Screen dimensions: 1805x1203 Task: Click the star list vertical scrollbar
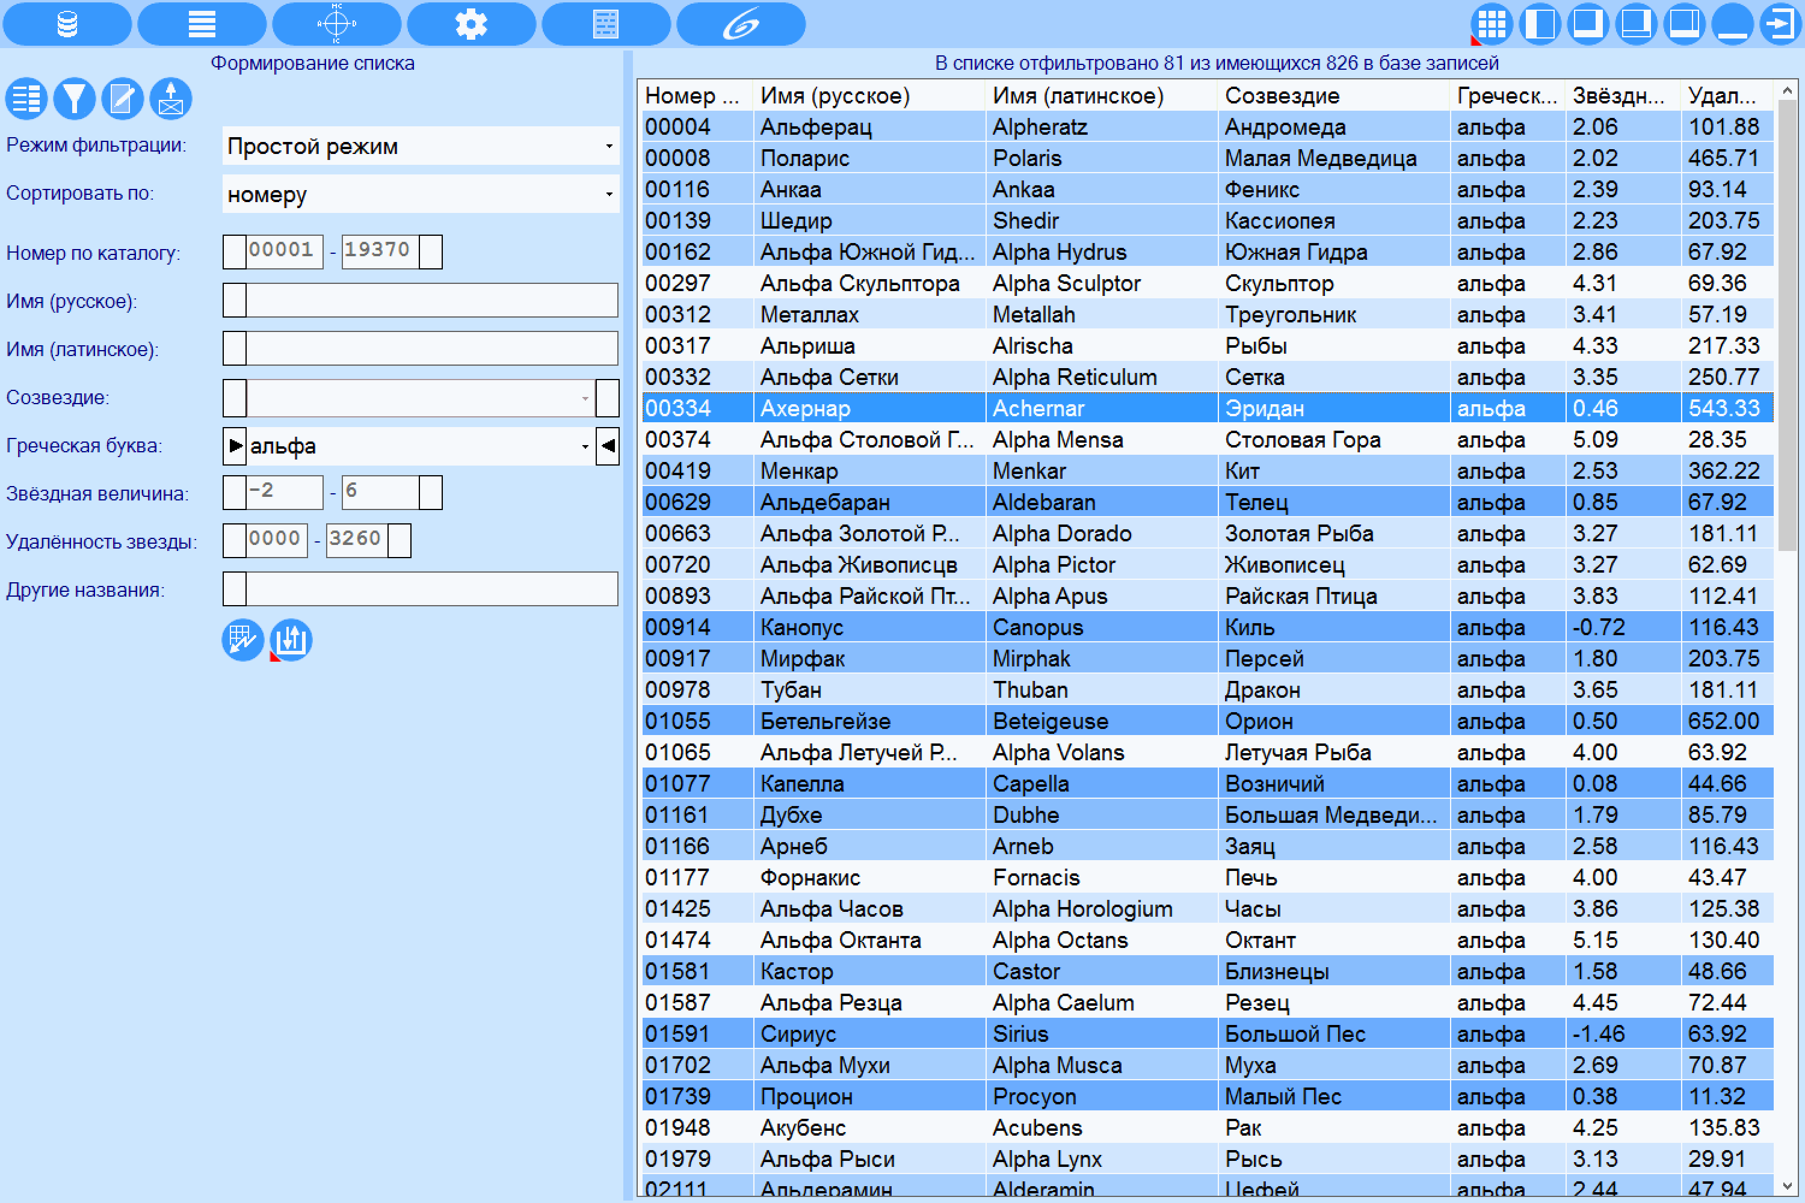[1788, 637]
